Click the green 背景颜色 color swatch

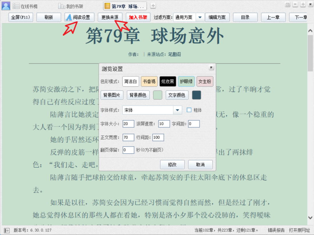[157, 95]
